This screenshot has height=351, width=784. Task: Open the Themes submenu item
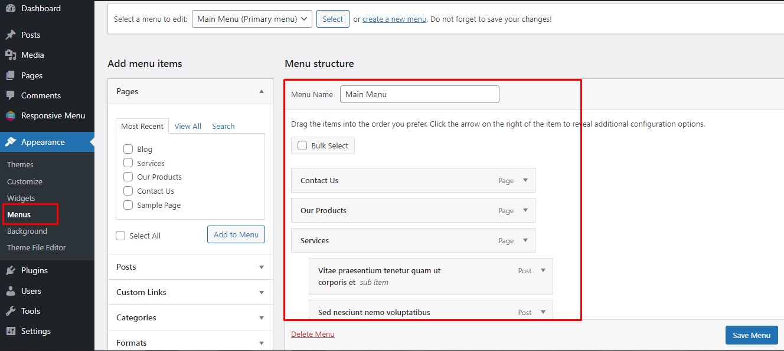pyautogui.click(x=20, y=165)
